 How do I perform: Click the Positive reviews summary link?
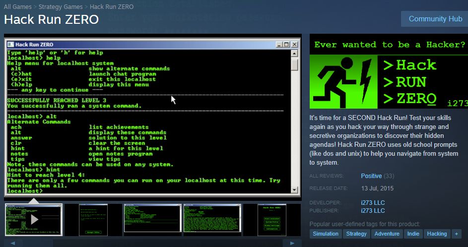tap(371, 176)
